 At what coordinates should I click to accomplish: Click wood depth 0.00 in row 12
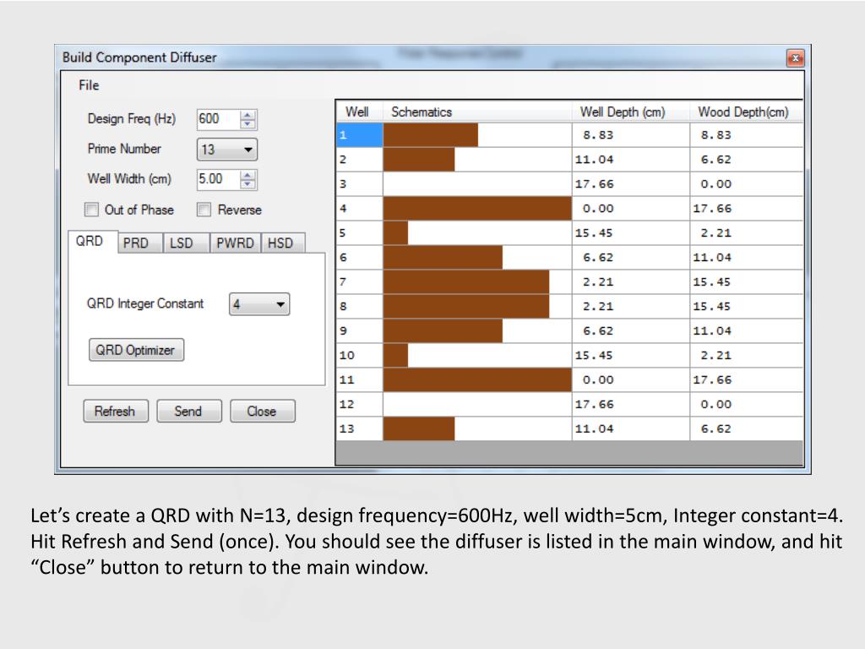click(x=747, y=404)
